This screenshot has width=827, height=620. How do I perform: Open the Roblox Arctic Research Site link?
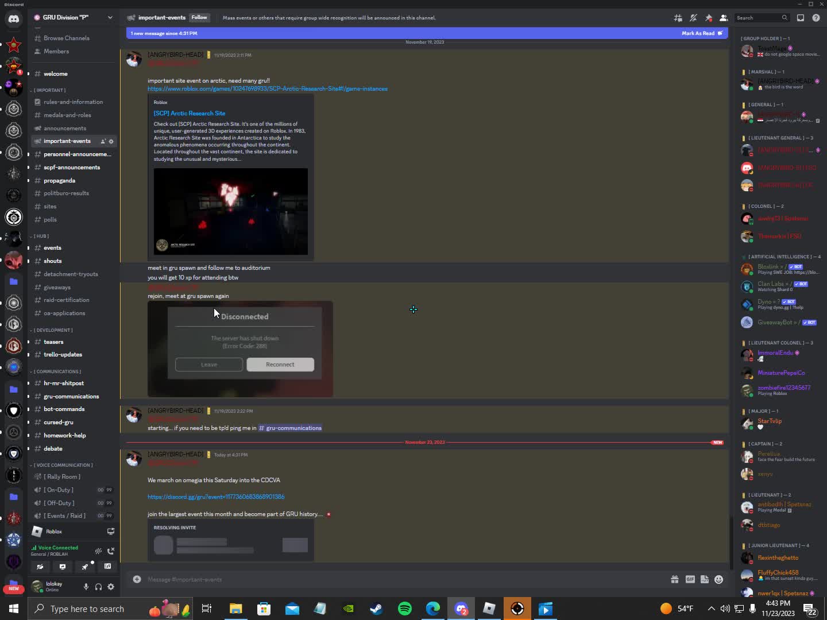[267, 89]
